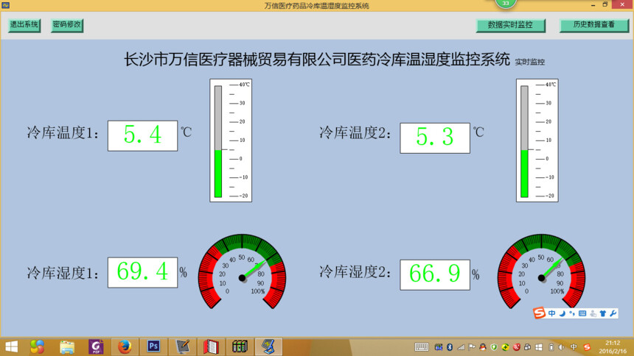This screenshot has height=356, width=634.
Task: Click the 冷库温度2 value field 5.3
Action: 435,138
